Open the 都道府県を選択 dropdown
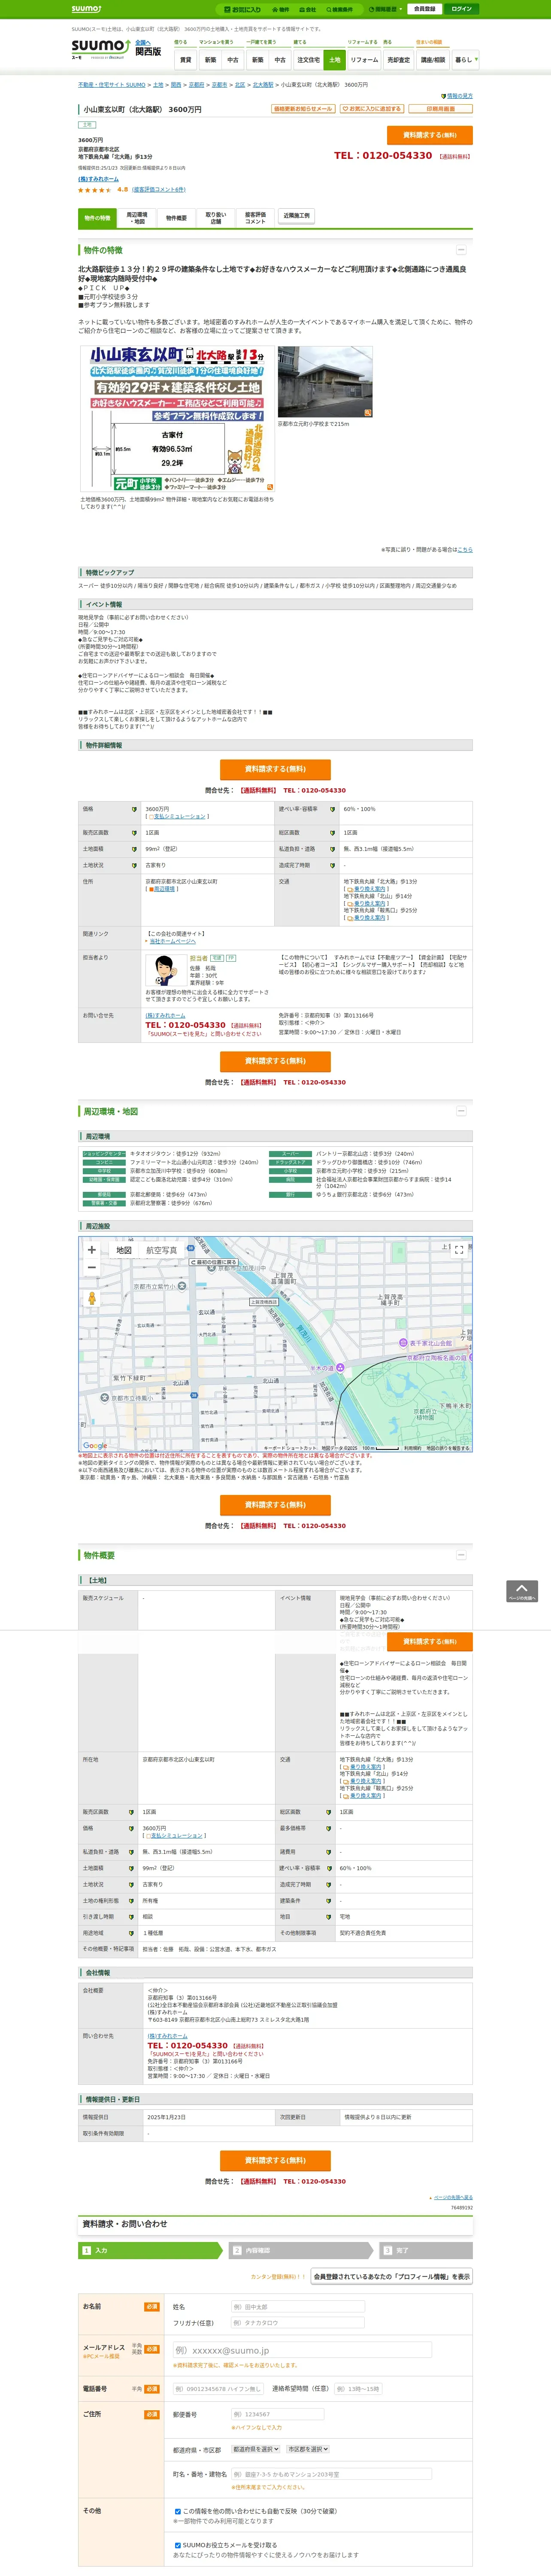The image size is (551, 2576). (x=256, y=2449)
